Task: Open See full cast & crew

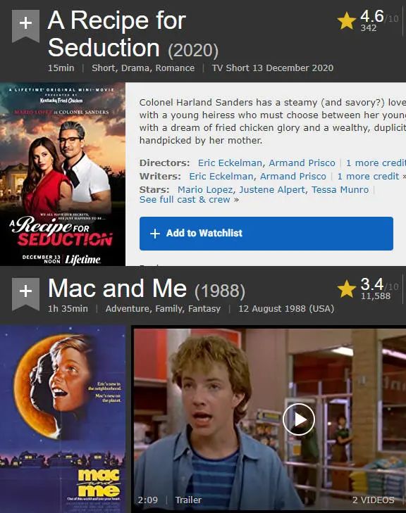Action: [185, 200]
